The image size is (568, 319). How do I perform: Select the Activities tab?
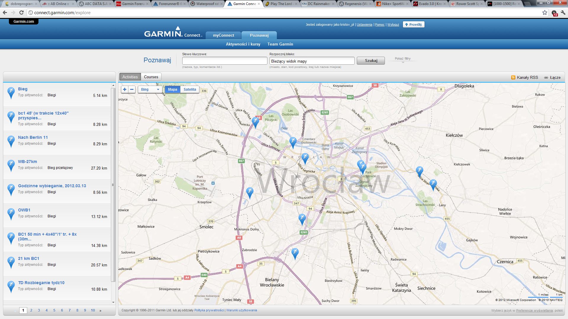pos(130,77)
